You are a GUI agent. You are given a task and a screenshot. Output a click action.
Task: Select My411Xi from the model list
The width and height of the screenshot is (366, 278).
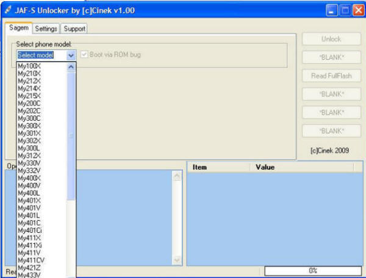point(42,245)
